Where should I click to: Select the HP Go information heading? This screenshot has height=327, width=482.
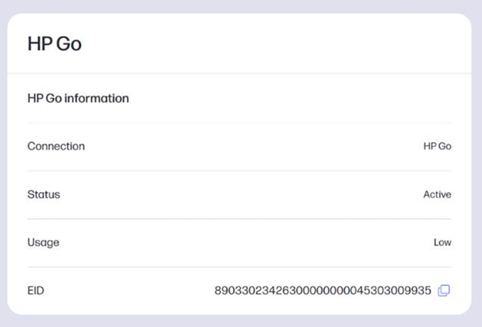tap(78, 99)
